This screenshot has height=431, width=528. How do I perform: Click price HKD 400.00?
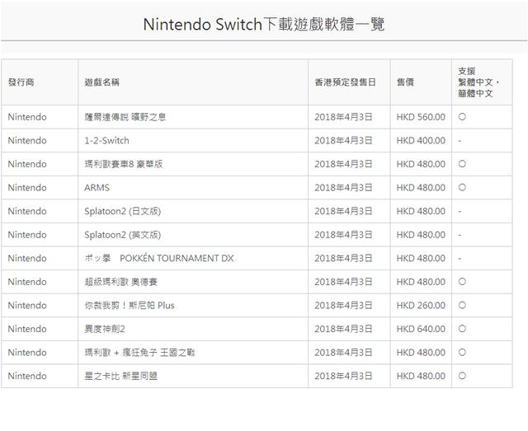pos(421,140)
